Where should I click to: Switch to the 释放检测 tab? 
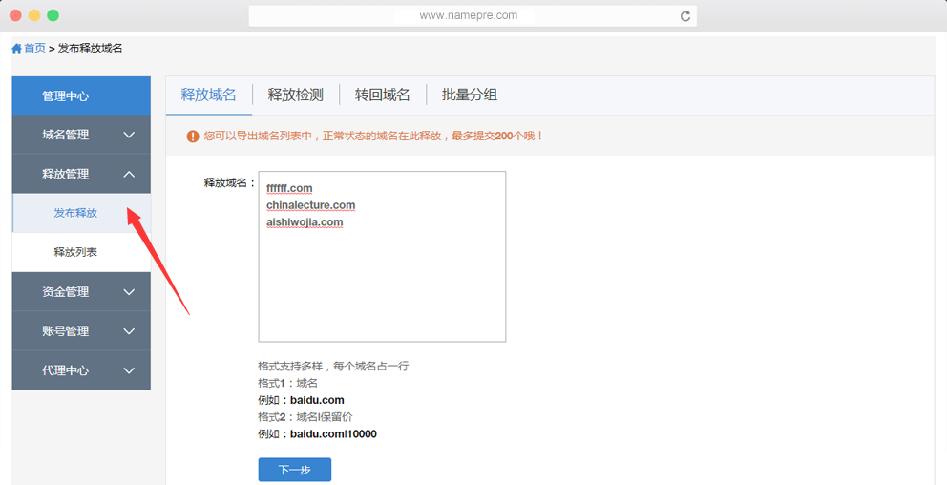point(295,95)
